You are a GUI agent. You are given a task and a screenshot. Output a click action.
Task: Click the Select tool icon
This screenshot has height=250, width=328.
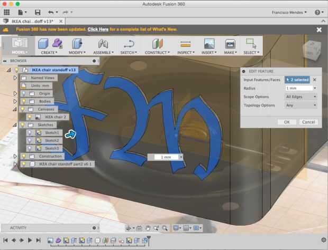coord(251,43)
